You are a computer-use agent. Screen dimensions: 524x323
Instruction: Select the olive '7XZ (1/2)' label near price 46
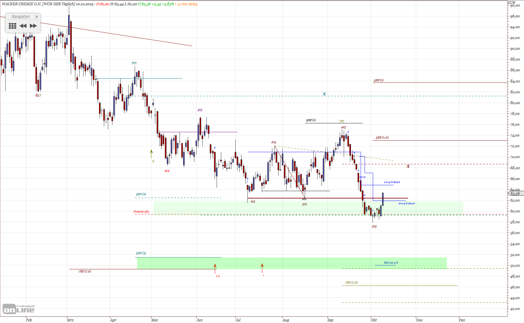pos(351,282)
